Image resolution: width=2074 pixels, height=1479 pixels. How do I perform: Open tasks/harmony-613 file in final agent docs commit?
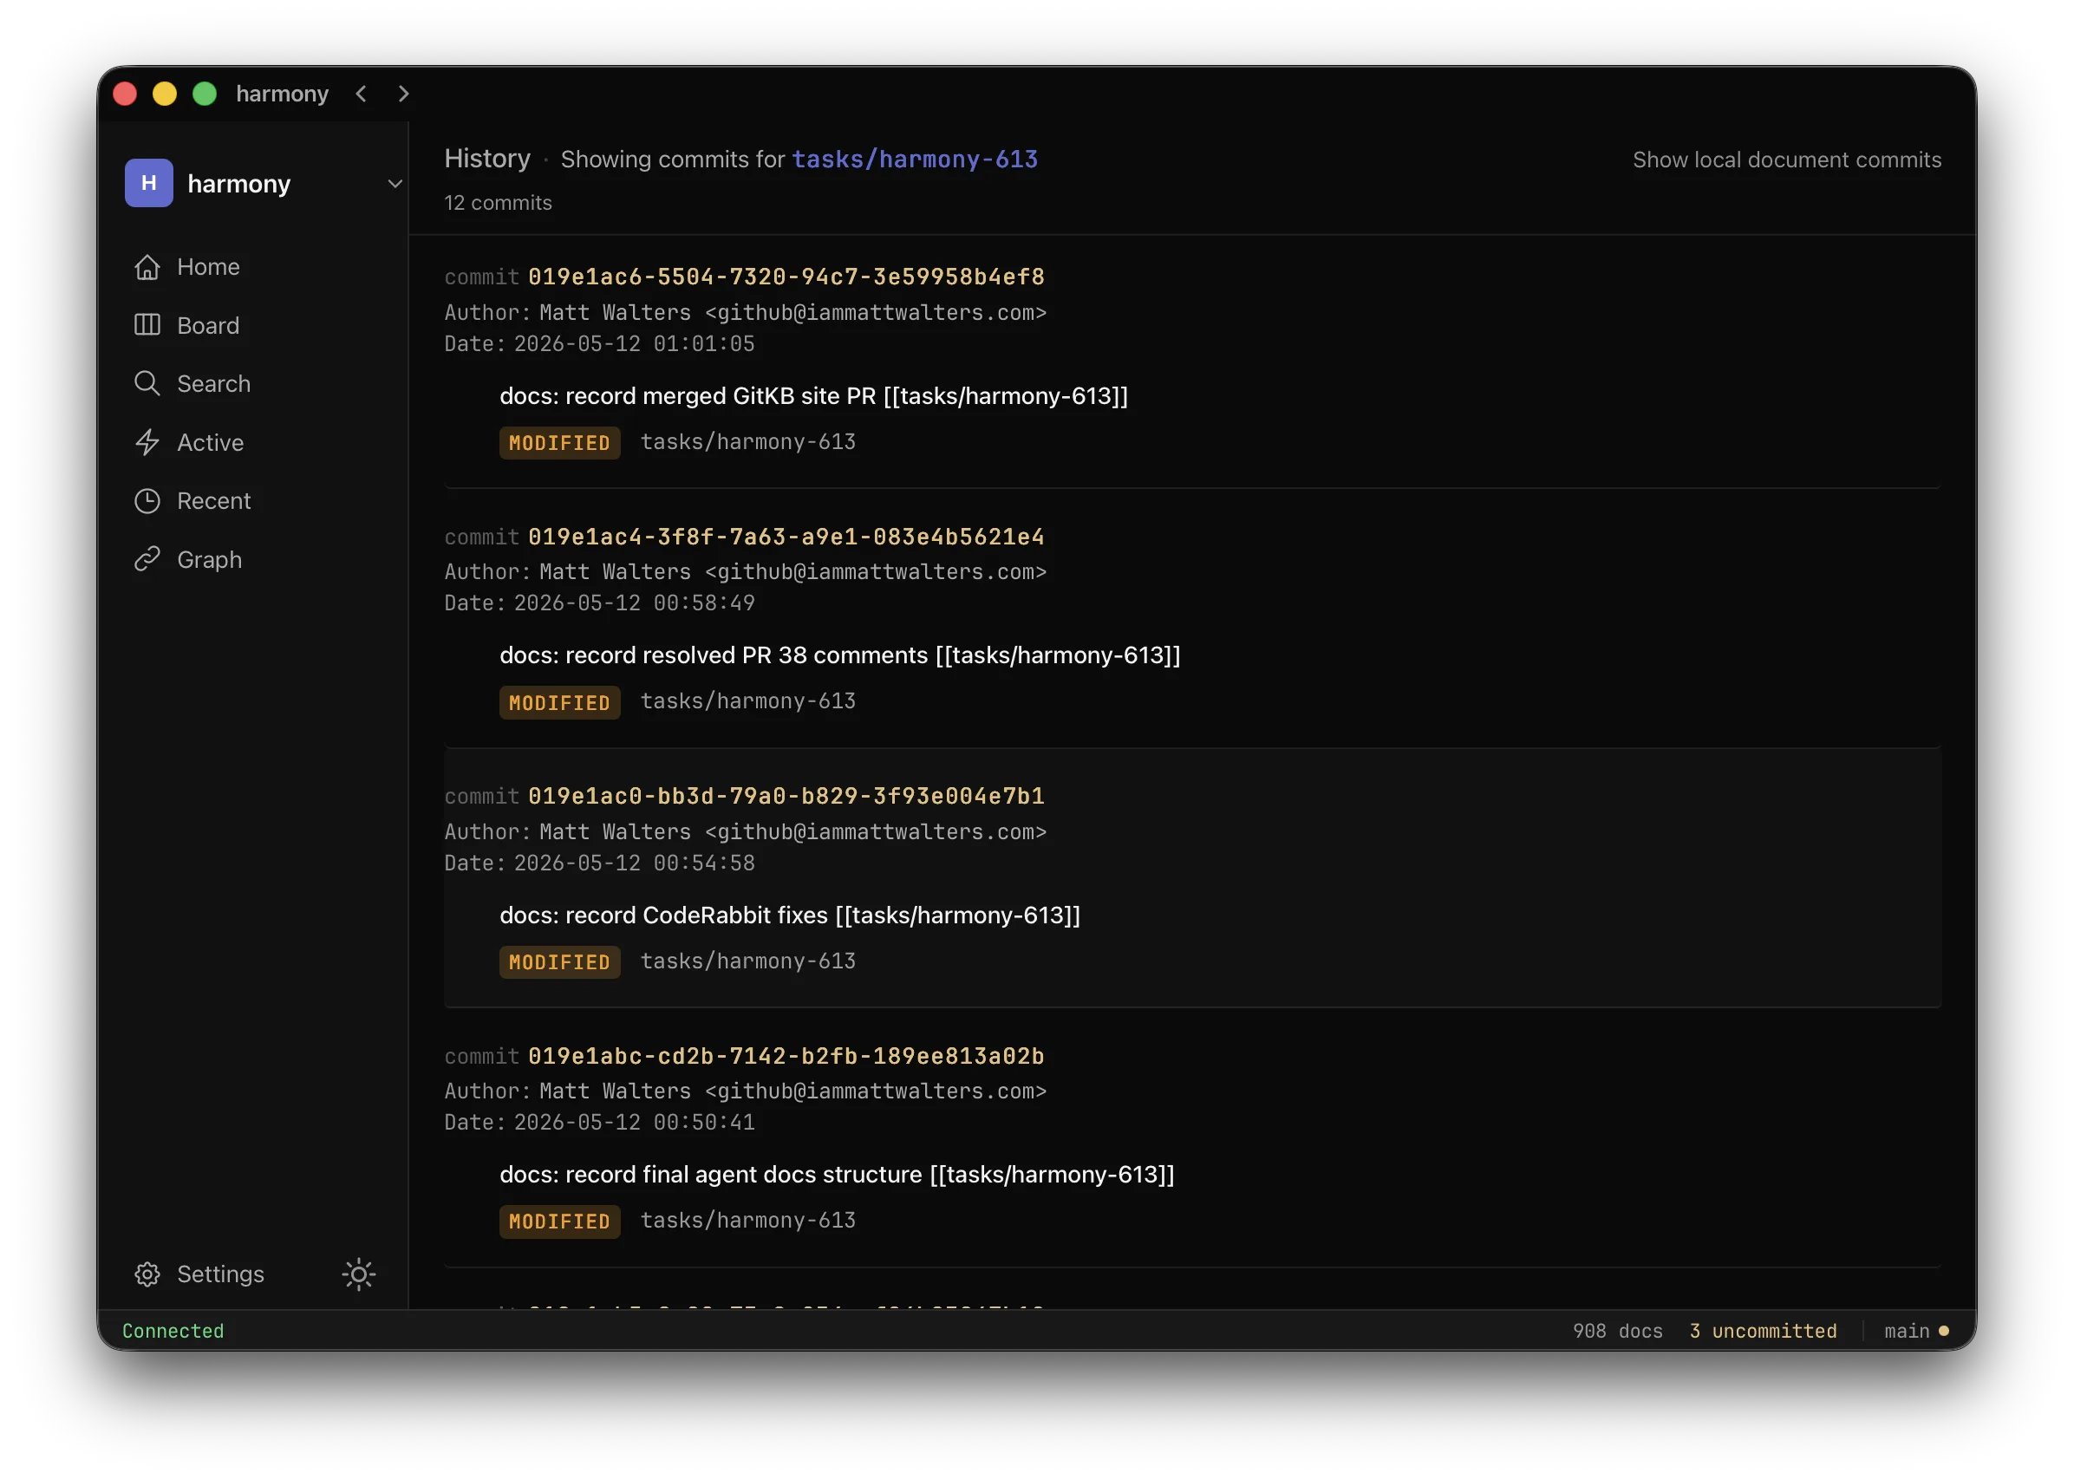coord(747,1222)
